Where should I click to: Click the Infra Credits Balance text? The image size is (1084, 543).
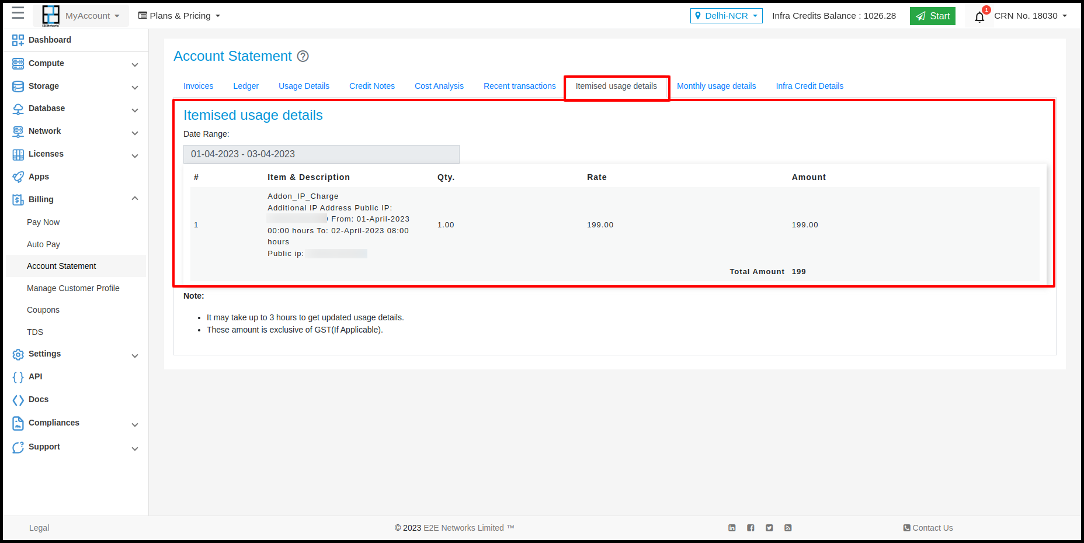(x=834, y=16)
